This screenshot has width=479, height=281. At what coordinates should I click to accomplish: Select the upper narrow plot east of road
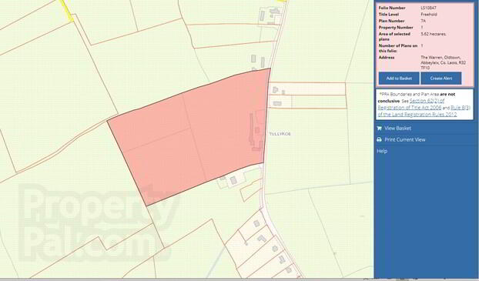307,89
